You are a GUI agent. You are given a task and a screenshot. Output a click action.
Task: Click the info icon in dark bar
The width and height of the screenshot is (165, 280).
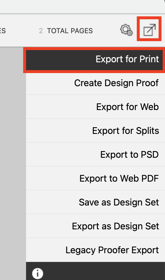coord(37,273)
